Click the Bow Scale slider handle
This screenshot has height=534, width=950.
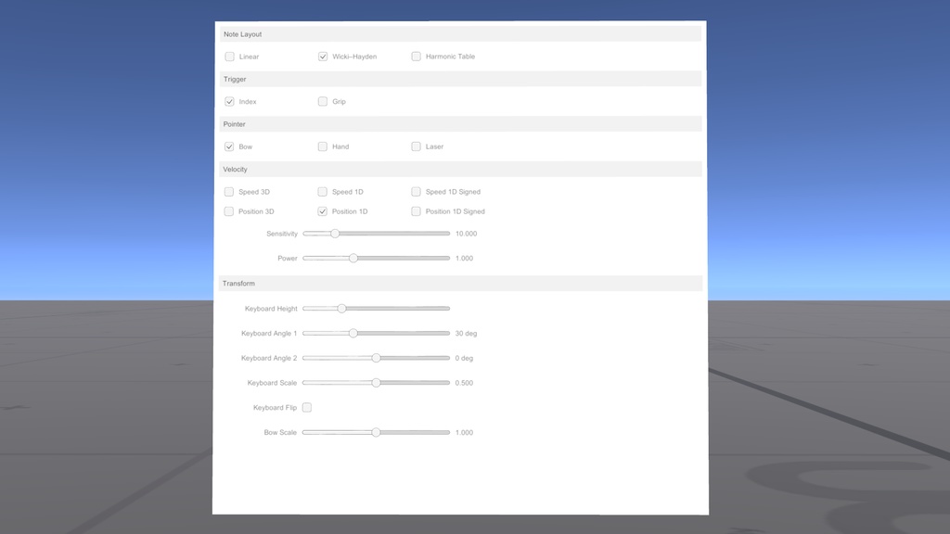377,433
